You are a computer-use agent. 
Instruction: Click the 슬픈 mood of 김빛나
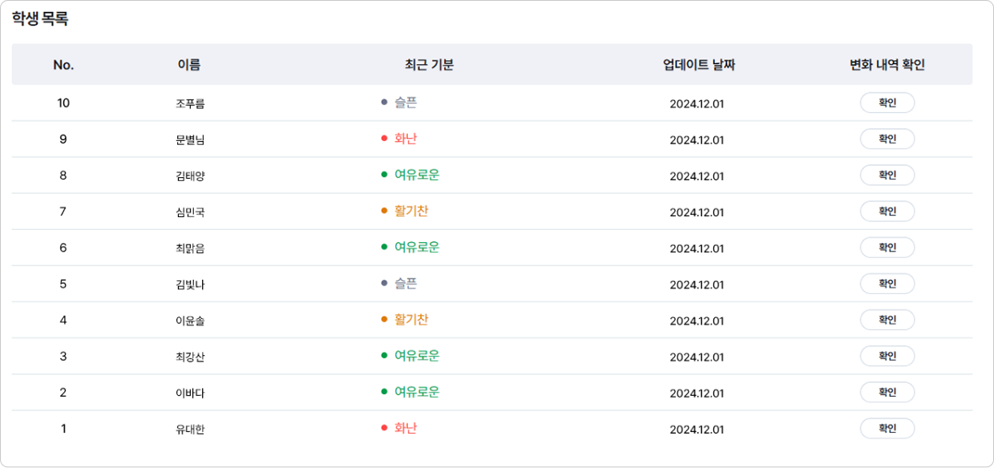[x=405, y=283]
